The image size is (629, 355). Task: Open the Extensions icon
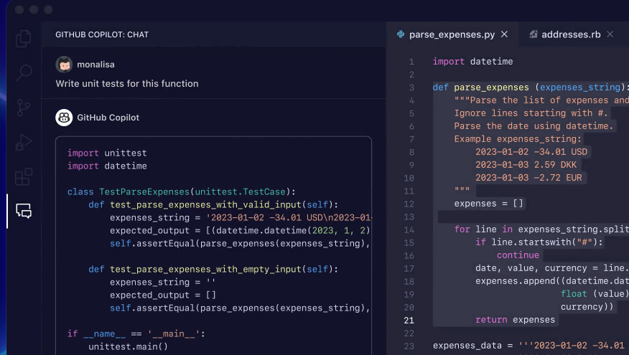24,176
